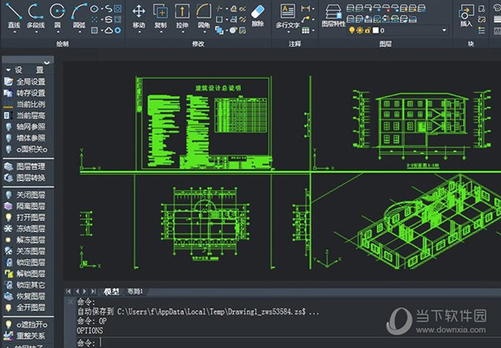
Task: Activate the 复制 copy tool
Action: (160, 14)
